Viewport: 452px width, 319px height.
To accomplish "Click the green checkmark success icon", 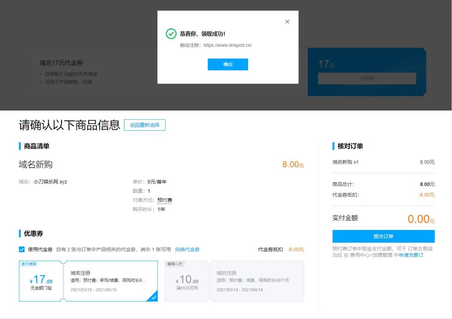I will pos(171,34).
